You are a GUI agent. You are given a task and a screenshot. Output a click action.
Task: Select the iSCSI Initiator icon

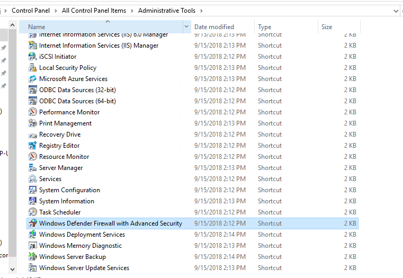(x=33, y=57)
